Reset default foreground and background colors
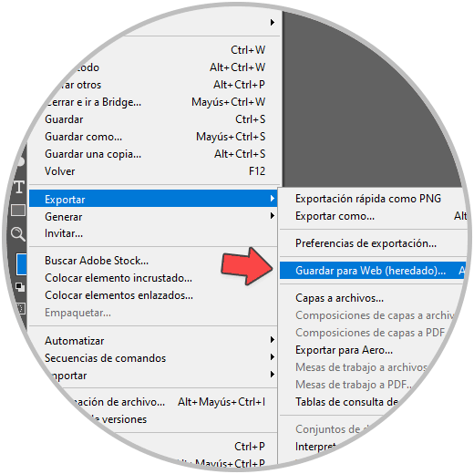This screenshot has height=474, width=474. tap(20, 287)
